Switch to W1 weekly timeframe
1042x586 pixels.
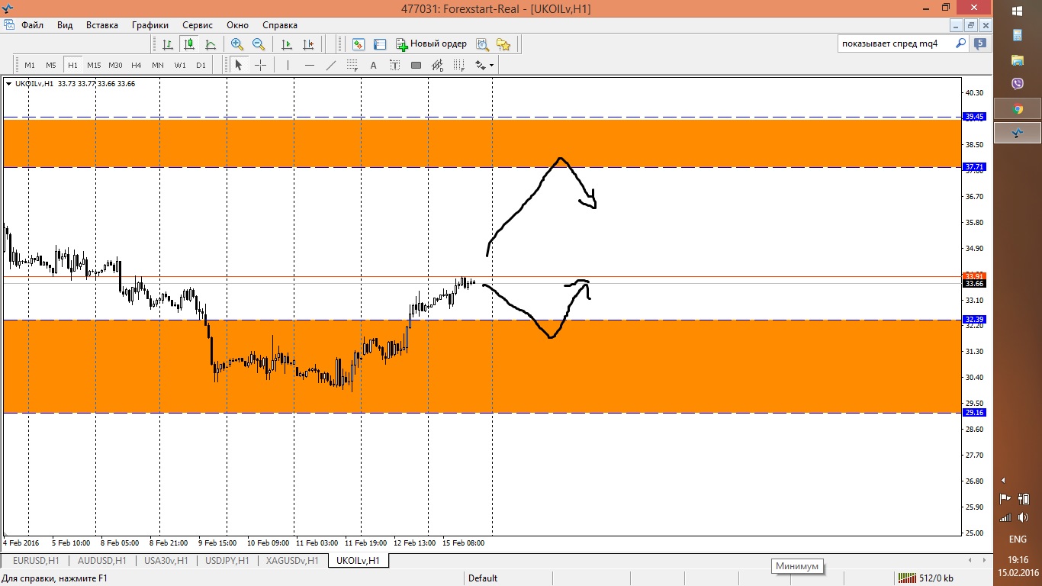[x=180, y=66]
